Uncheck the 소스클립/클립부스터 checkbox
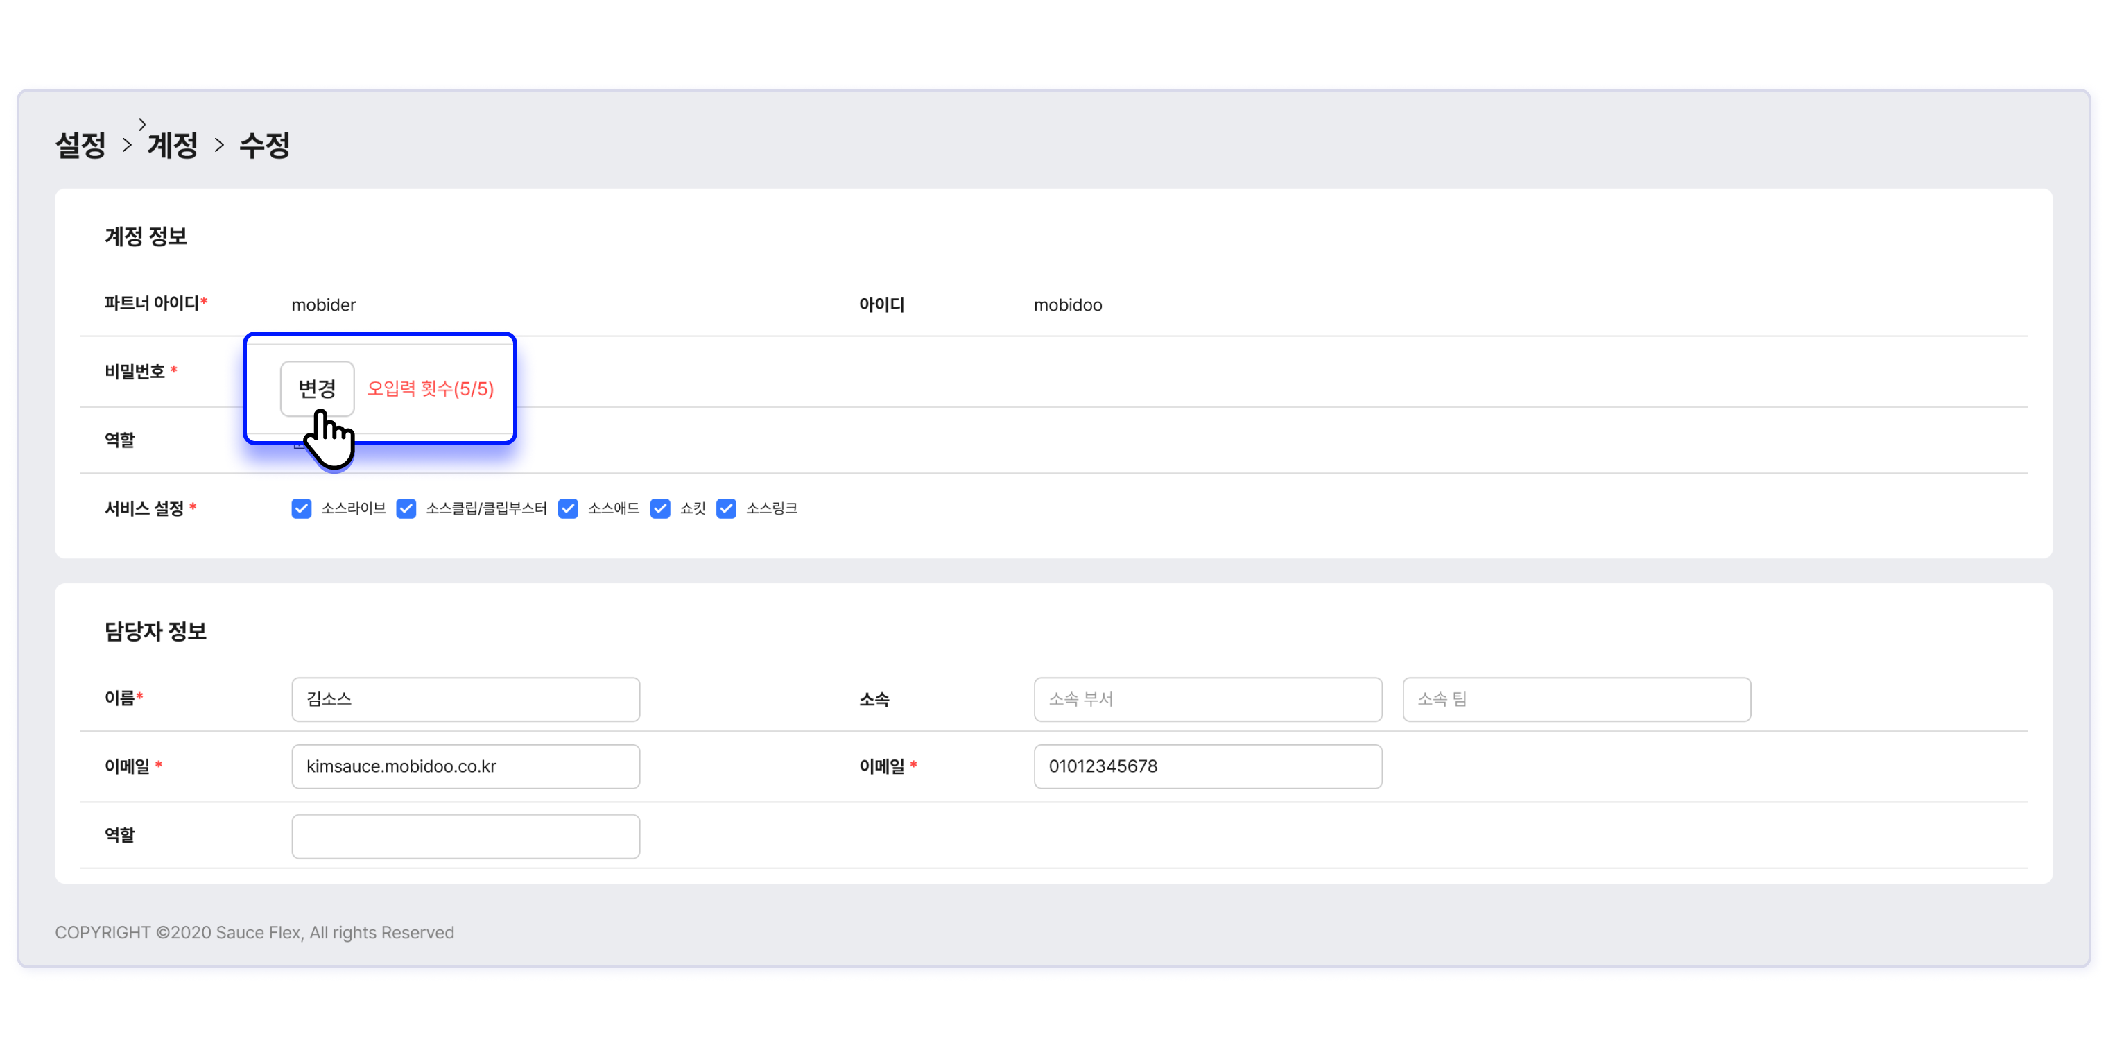Screen dimensions: 2108x1057 (x=406, y=508)
